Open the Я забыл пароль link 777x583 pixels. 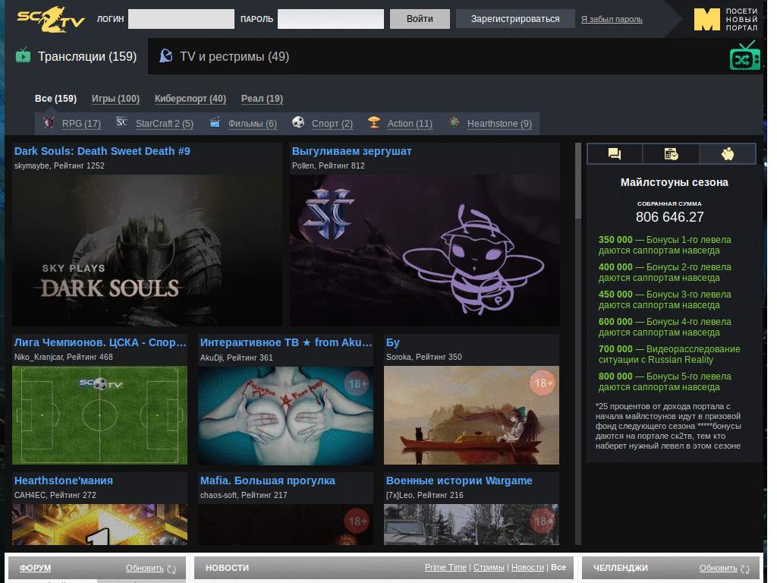coord(612,19)
